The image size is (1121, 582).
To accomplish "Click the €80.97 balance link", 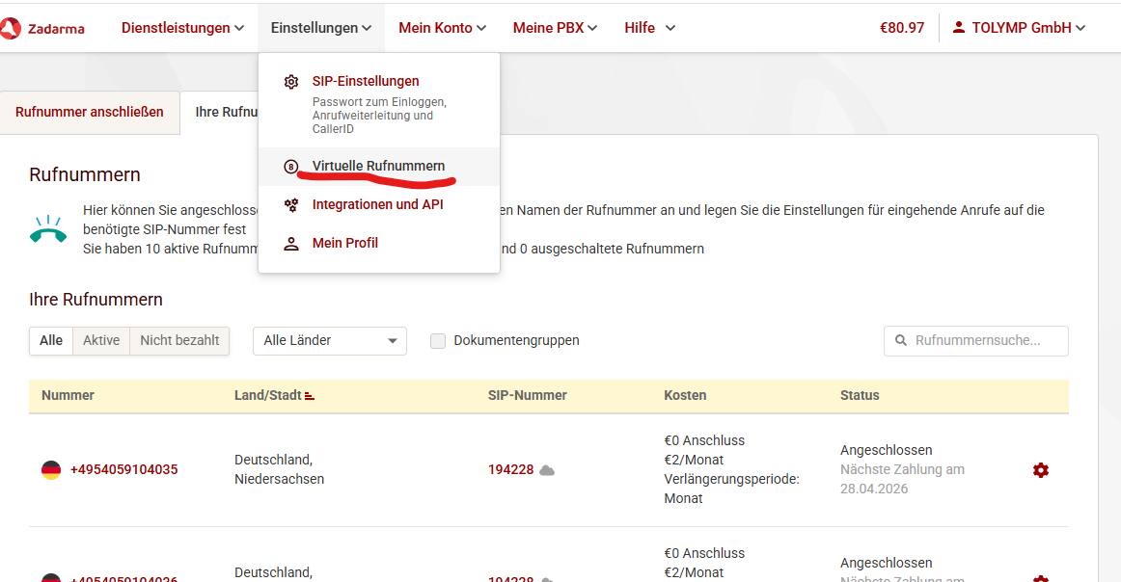I will pyautogui.click(x=901, y=28).
